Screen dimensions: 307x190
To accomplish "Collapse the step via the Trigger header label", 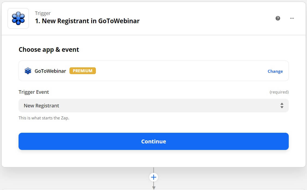I will [x=43, y=13].
